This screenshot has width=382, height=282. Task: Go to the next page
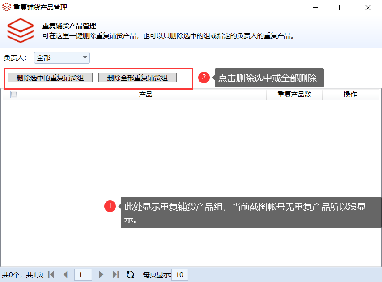101,274
